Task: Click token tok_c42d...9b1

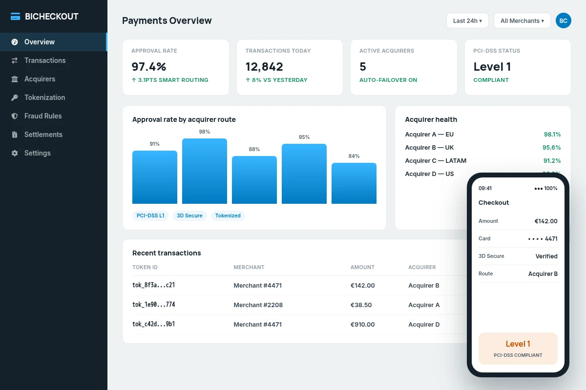Action: point(154,324)
